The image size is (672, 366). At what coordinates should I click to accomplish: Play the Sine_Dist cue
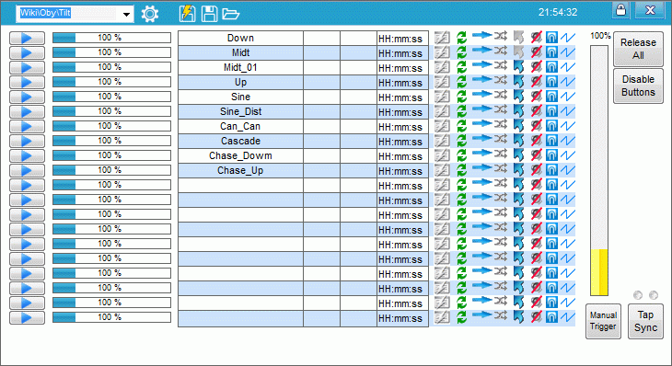27,111
